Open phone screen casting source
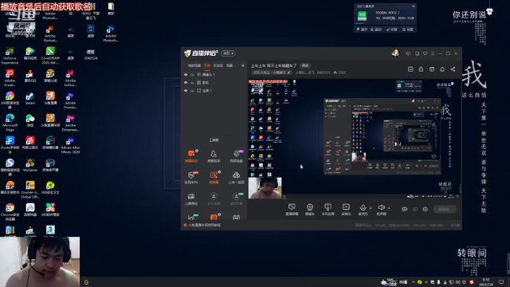Image resolution: width=510 pixels, height=287 pixels. click(x=328, y=209)
